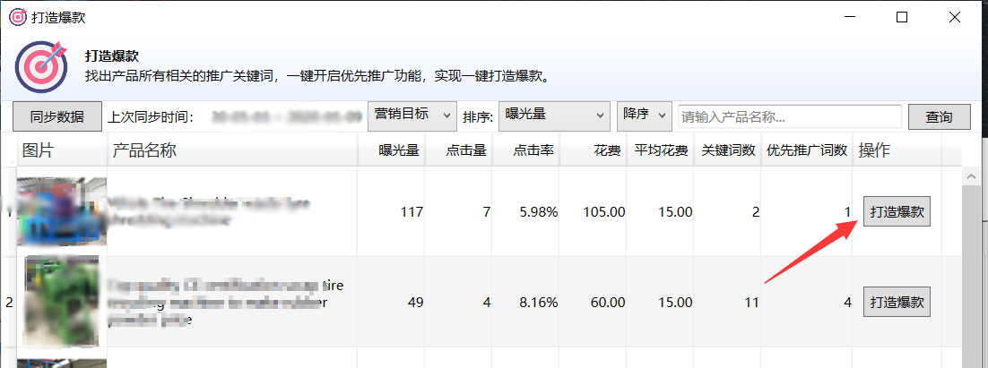Click the scrollbar up arrow

tap(971, 176)
